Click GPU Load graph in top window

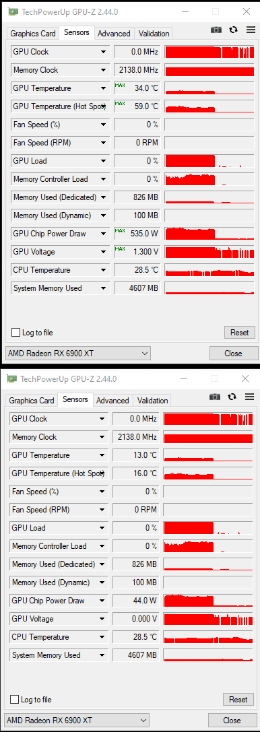(209, 160)
